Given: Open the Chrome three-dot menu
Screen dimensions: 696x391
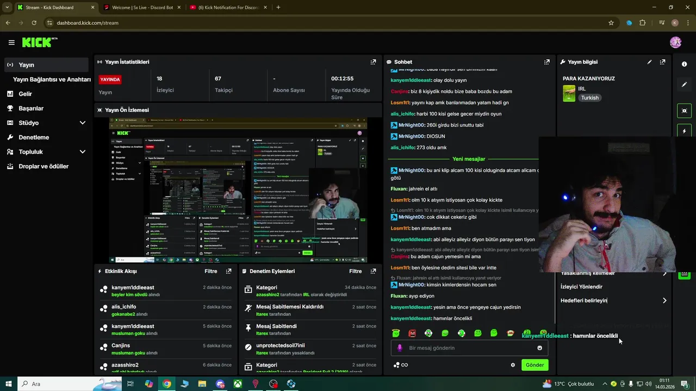Looking at the screenshot, I should click(x=688, y=23).
